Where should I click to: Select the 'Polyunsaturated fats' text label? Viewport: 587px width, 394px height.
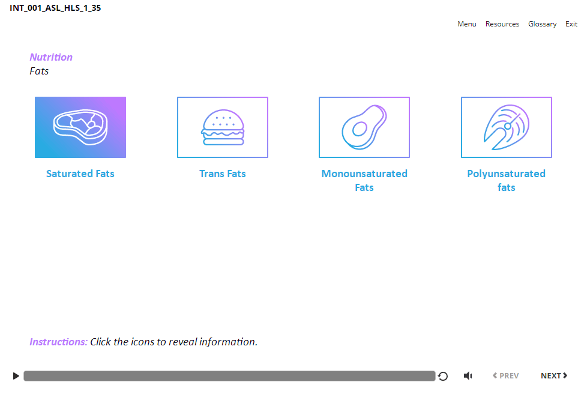tap(506, 180)
